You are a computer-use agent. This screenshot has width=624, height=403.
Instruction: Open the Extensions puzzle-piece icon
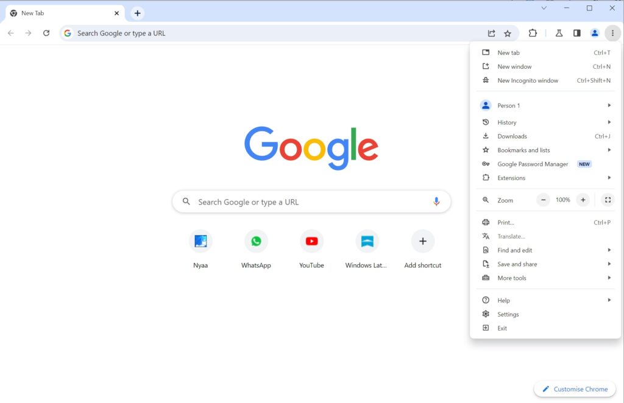tap(533, 33)
